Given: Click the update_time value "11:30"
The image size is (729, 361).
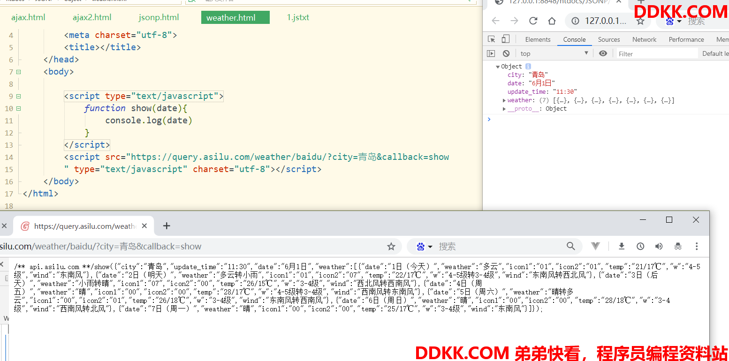Looking at the screenshot, I should (565, 92).
